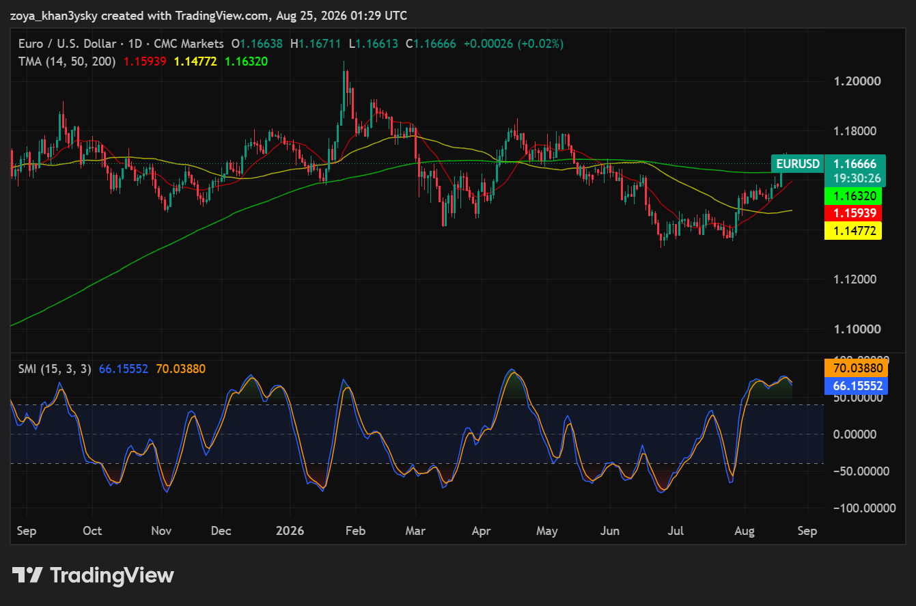Click the "Sep" label following Aug
This screenshot has height=606, width=916.
[x=807, y=531]
